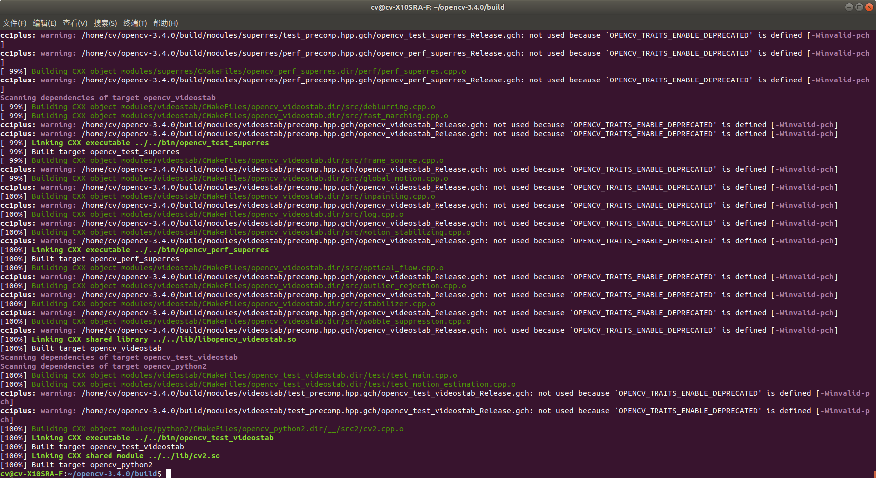The height and width of the screenshot is (478, 876).
Task: Click 'Built target opencv_test_superres' line
Action: 90,152
